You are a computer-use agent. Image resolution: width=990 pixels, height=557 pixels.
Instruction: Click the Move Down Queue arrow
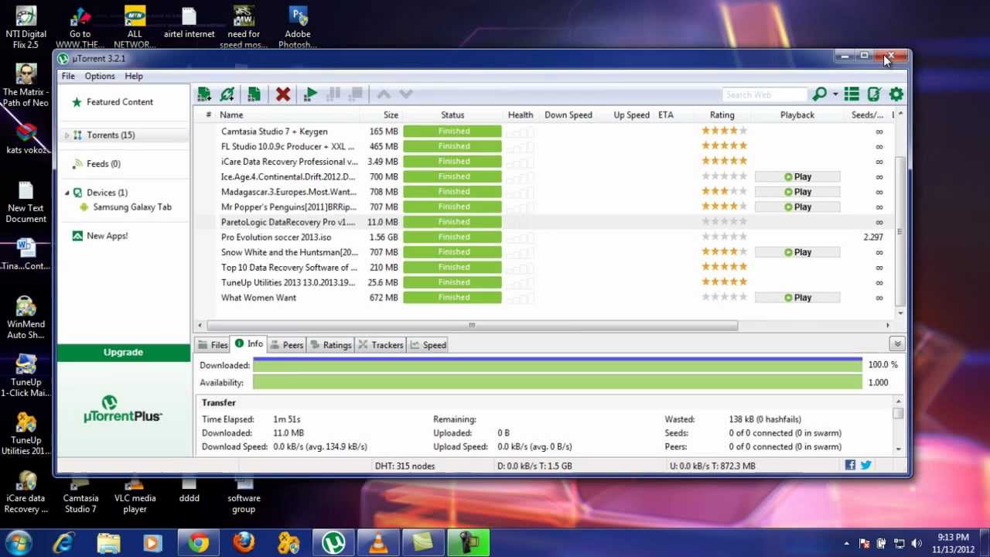[406, 94]
